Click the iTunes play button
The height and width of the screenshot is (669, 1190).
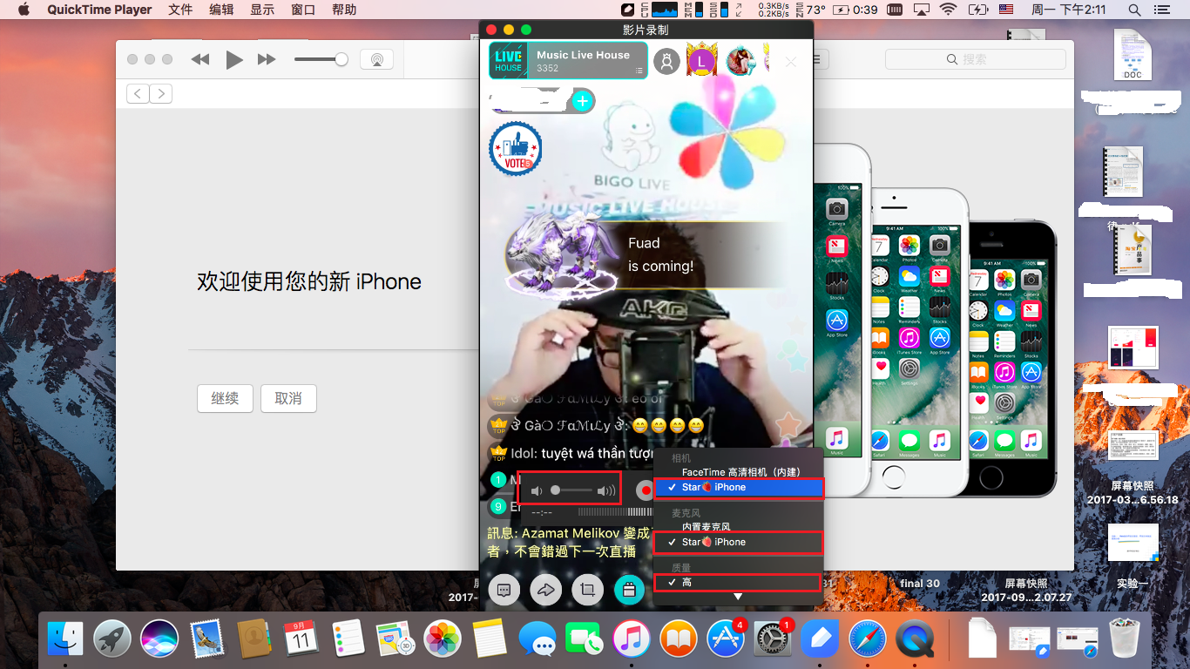point(233,59)
